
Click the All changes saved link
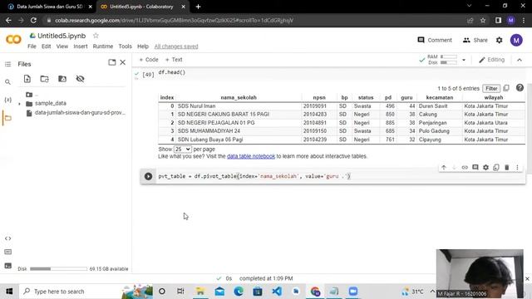click(176, 47)
